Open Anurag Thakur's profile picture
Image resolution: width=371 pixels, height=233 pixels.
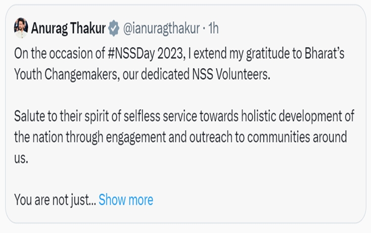(21, 28)
